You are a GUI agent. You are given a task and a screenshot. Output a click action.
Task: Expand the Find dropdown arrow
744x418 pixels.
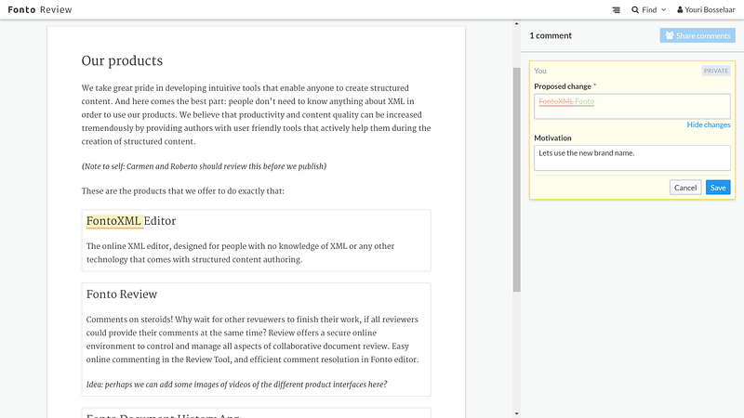pyautogui.click(x=663, y=9)
